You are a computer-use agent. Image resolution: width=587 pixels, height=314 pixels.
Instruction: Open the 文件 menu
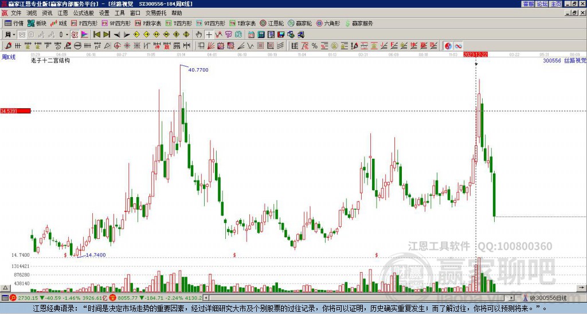coord(16,13)
